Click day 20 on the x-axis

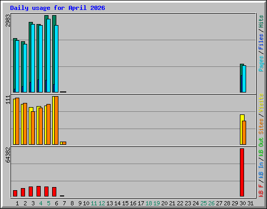(x=164, y=203)
